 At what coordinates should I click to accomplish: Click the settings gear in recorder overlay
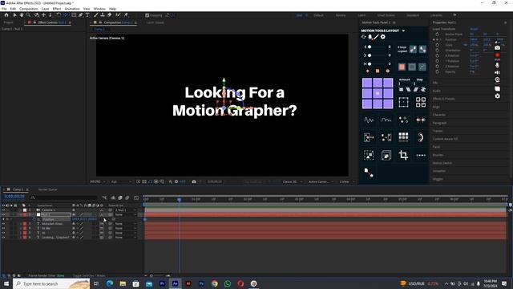[497, 96]
